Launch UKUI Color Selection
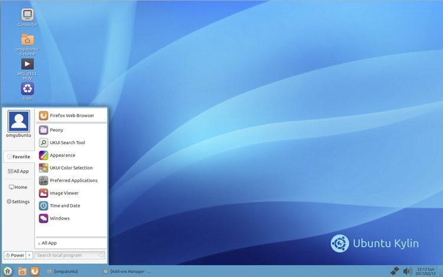This screenshot has height=277, width=443. [71, 168]
